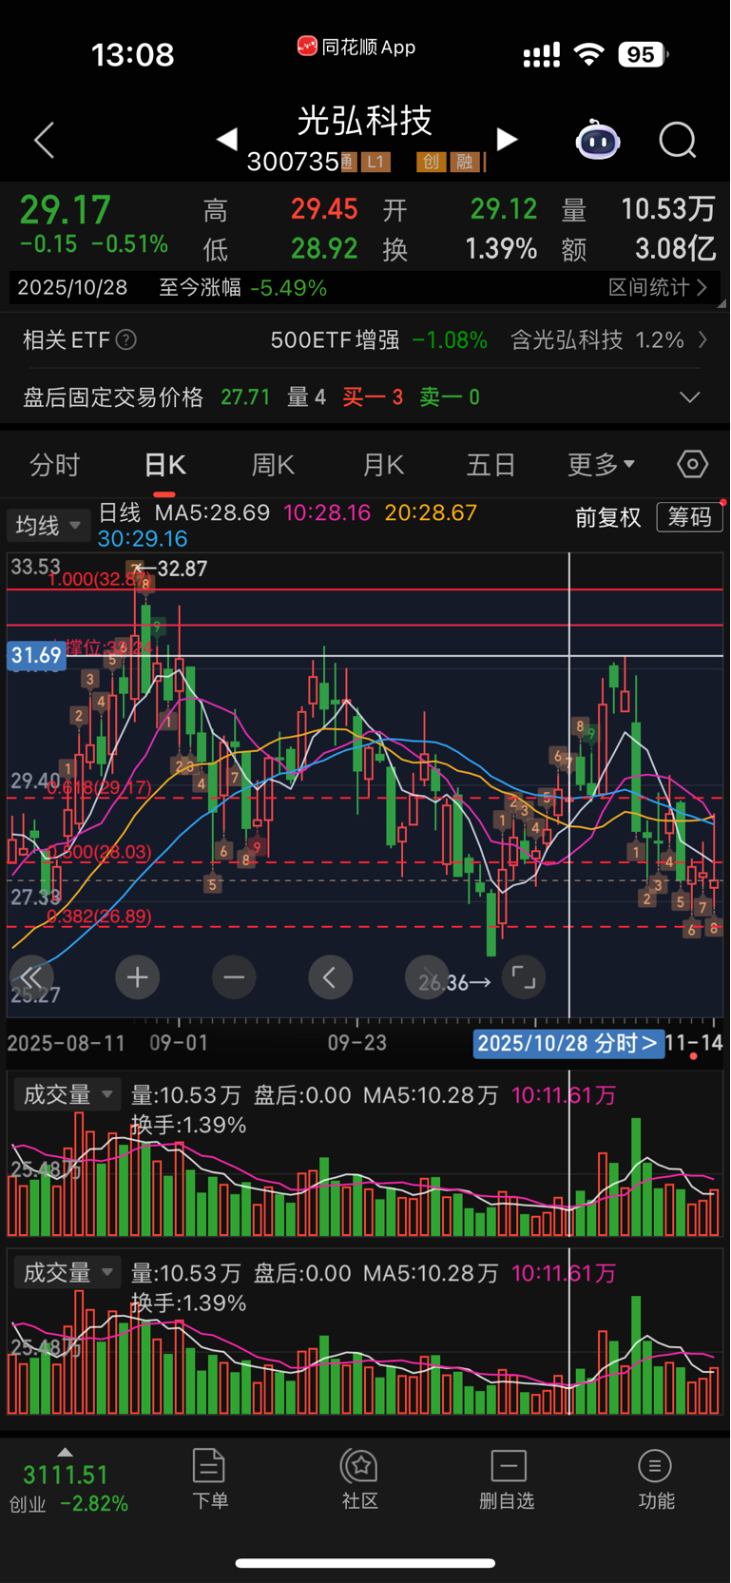Switch to the 周K tab
This screenshot has width=731, height=1583.
(x=273, y=465)
